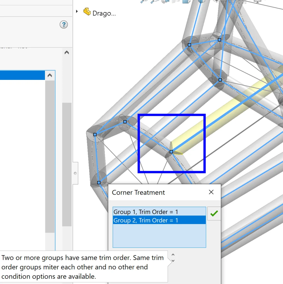Click the PropertyManager vertical scrollbar
The width and height of the screenshot is (283, 284).
pos(67,164)
